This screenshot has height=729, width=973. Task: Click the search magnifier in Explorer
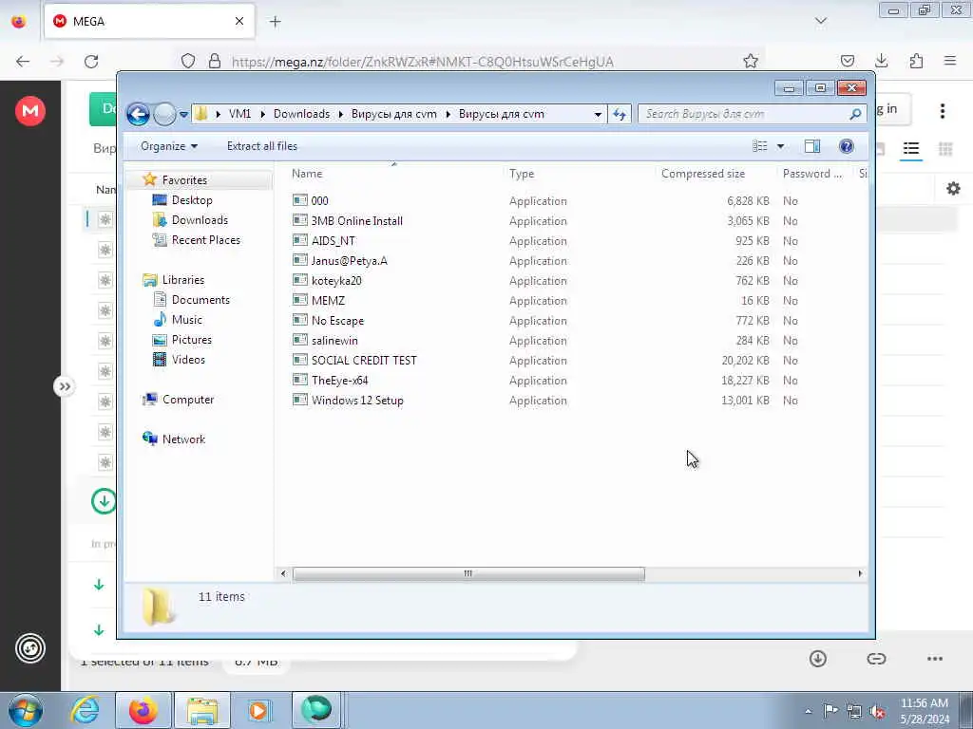point(856,114)
